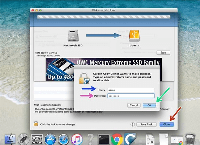Click the question mark app in the Dock

pos(90,139)
